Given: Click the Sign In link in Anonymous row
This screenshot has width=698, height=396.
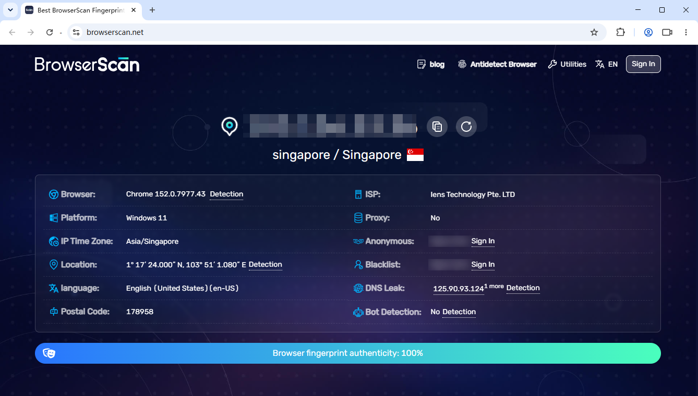Looking at the screenshot, I should pyautogui.click(x=483, y=241).
